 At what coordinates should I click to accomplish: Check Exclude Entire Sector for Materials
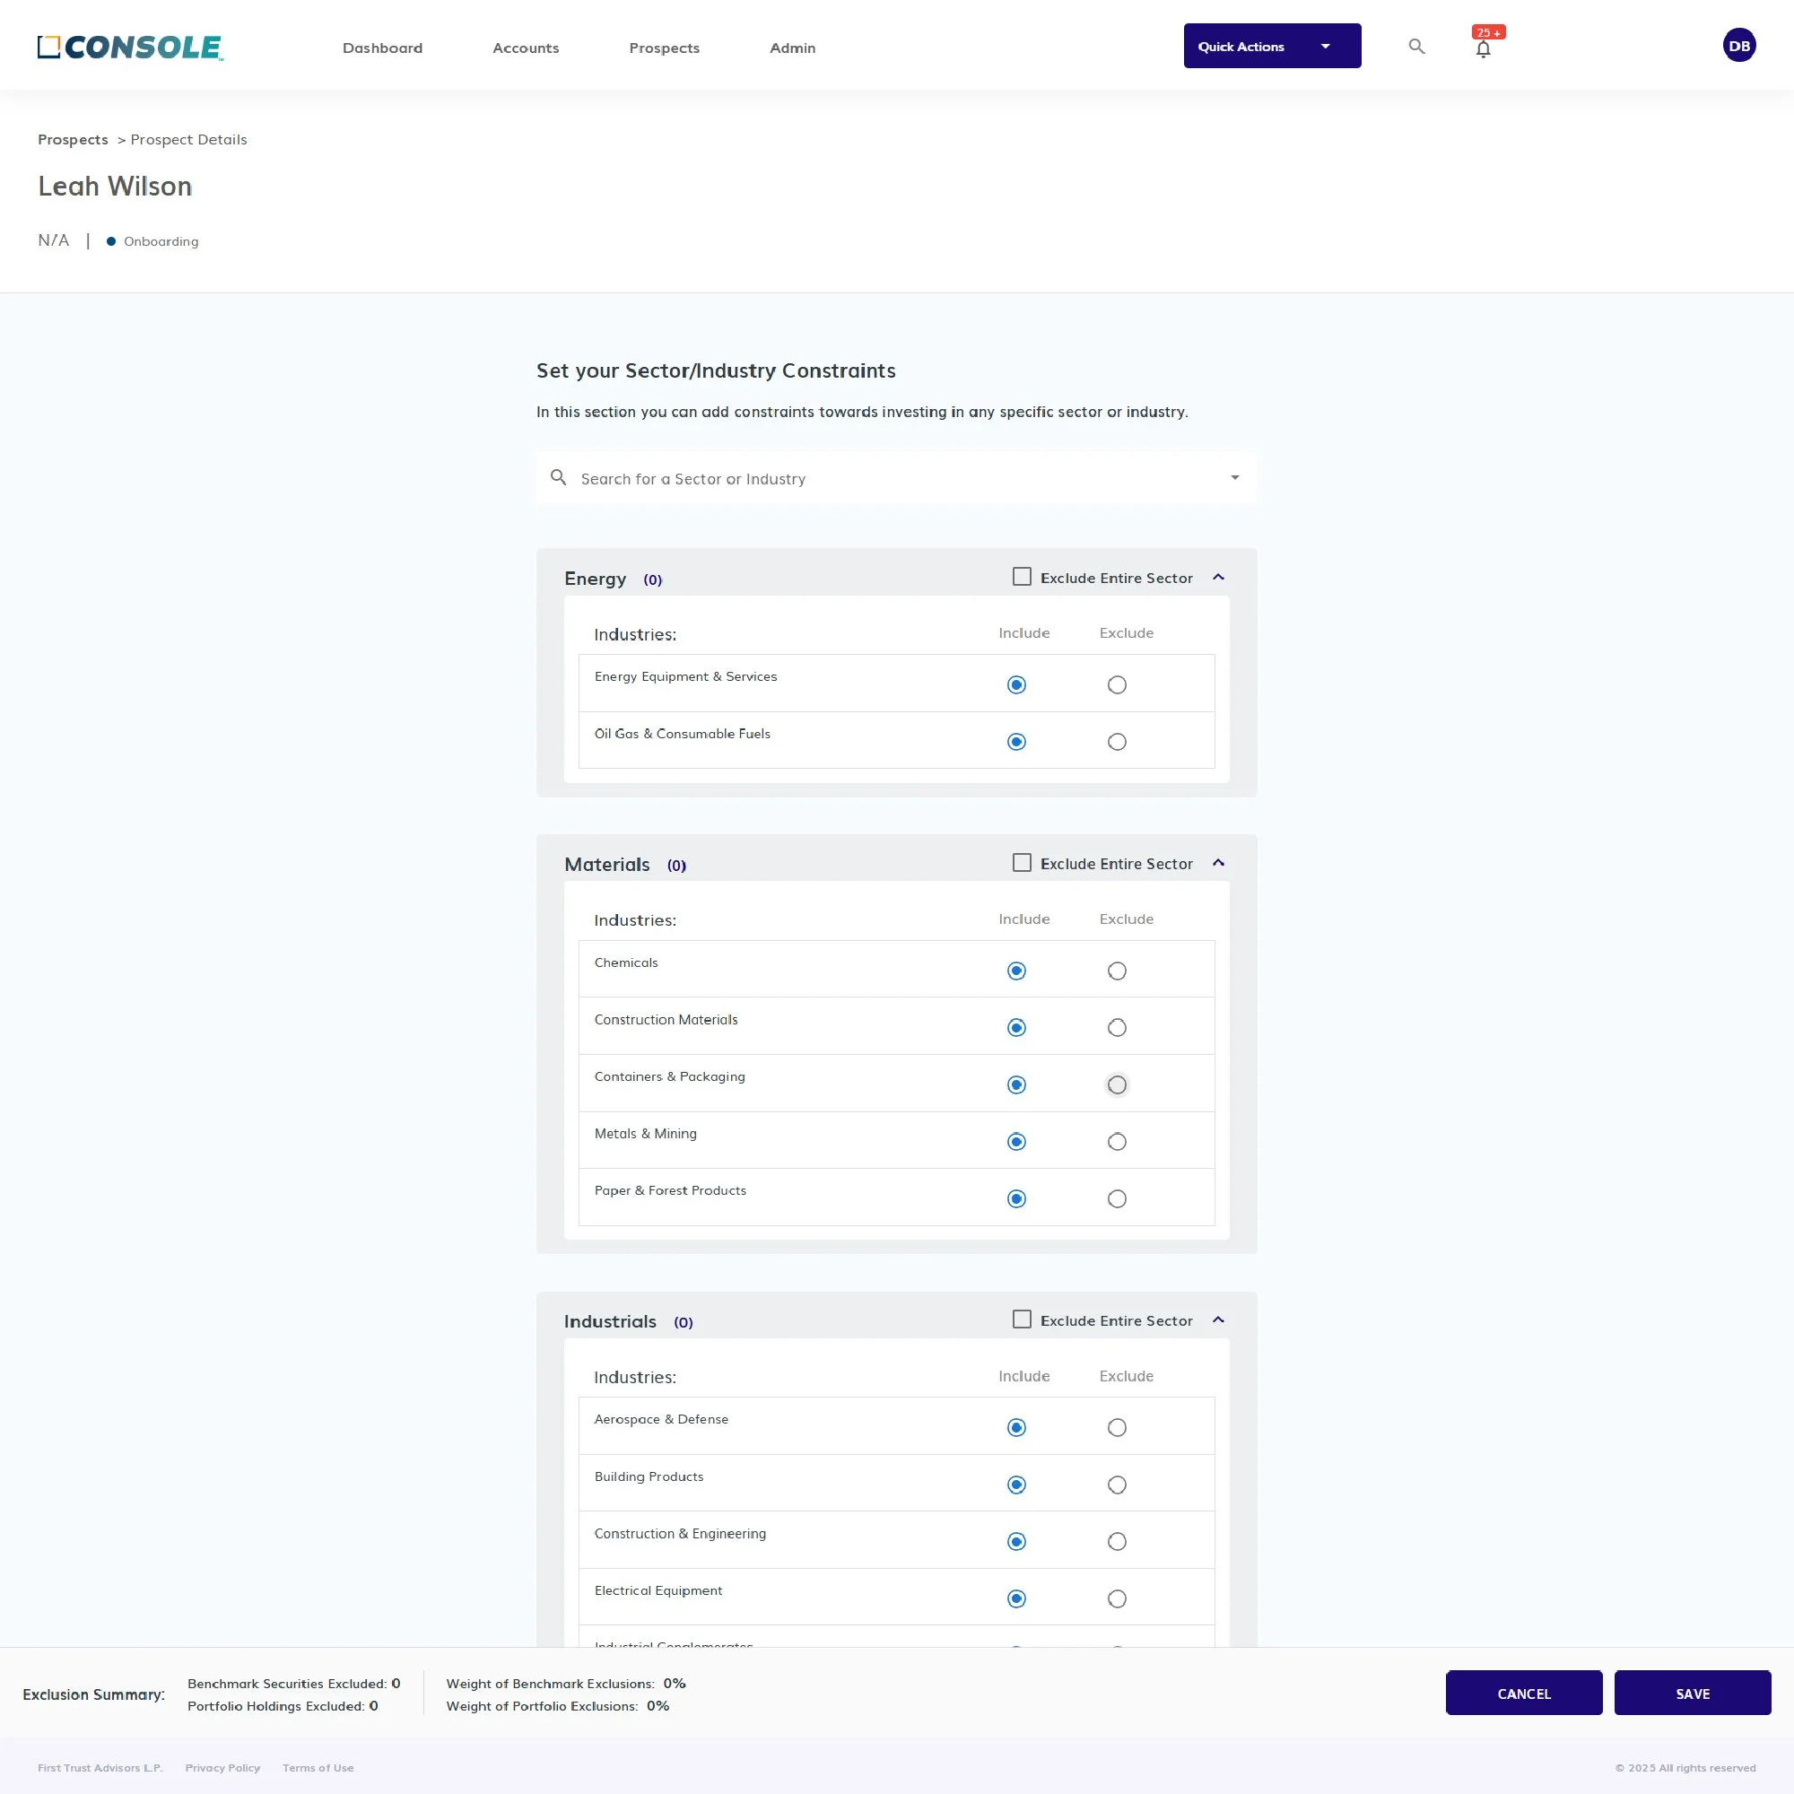point(1022,863)
